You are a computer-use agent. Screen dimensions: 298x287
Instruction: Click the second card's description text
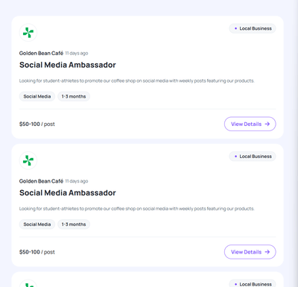click(x=137, y=209)
